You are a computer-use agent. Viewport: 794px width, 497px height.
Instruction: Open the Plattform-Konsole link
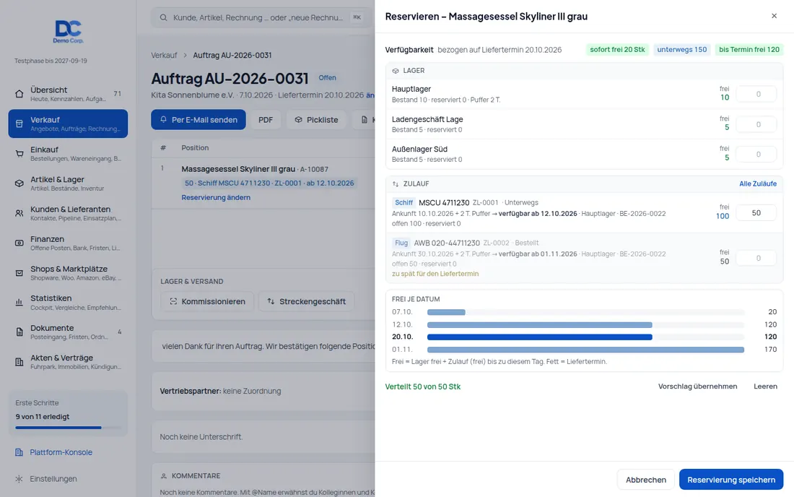(x=61, y=452)
